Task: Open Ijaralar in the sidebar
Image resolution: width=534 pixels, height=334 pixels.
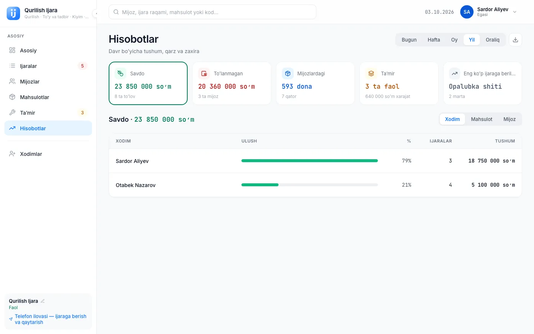Action: pos(48,66)
